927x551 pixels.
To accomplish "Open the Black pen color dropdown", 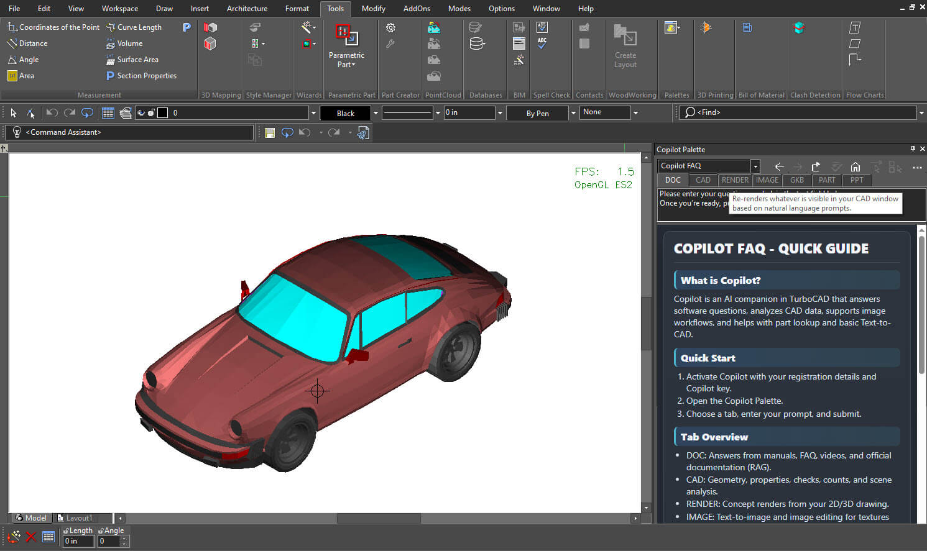I will point(376,113).
